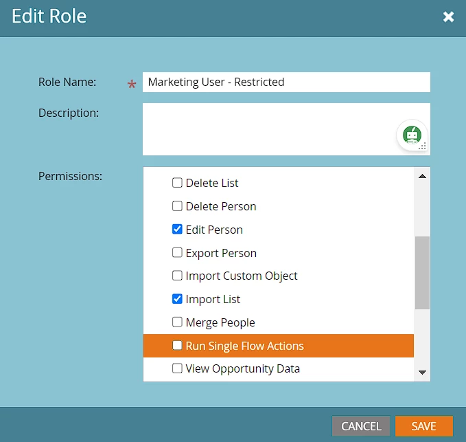The image size is (466, 442).
Task: Select the Run Single Flow Actions row label
Action: 244,346
